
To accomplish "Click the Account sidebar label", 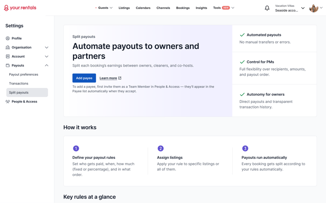I will (x=18, y=56).
